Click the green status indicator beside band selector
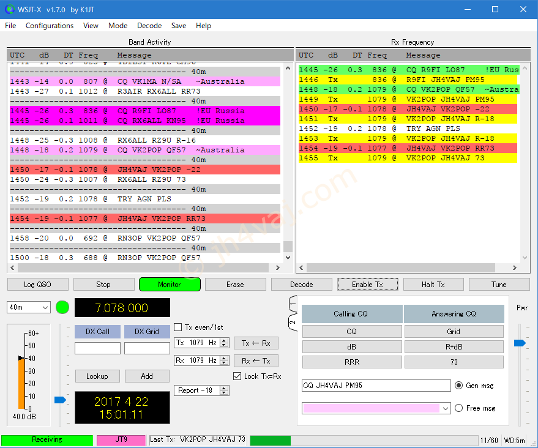 coord(62,307)
